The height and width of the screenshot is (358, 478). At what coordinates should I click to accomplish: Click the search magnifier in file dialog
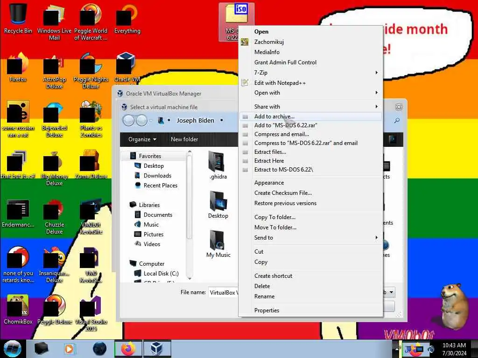coord(397,121)
